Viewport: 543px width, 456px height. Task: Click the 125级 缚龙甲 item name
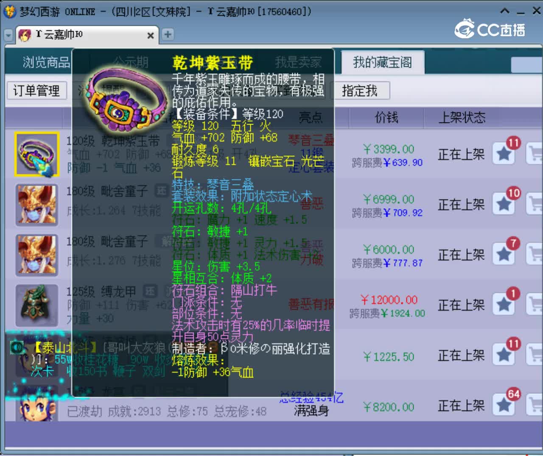101,292
